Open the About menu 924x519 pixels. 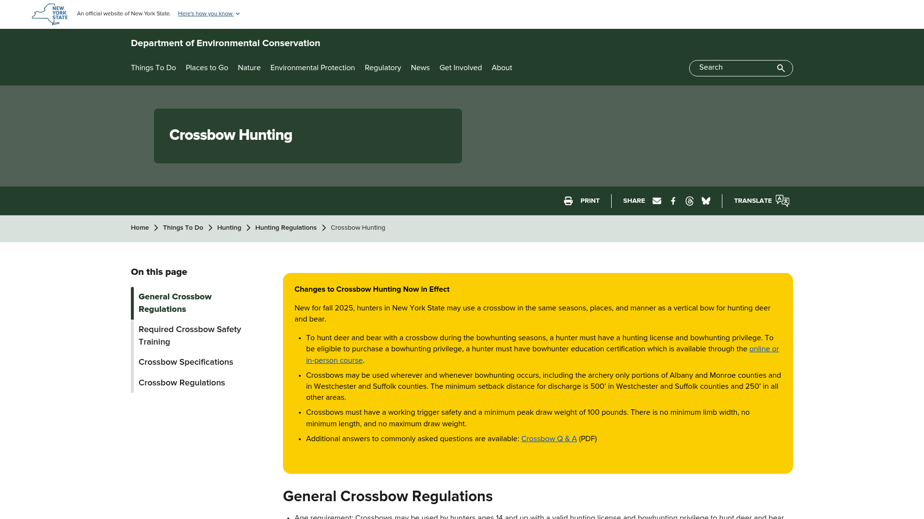click(x=502, y=68)
